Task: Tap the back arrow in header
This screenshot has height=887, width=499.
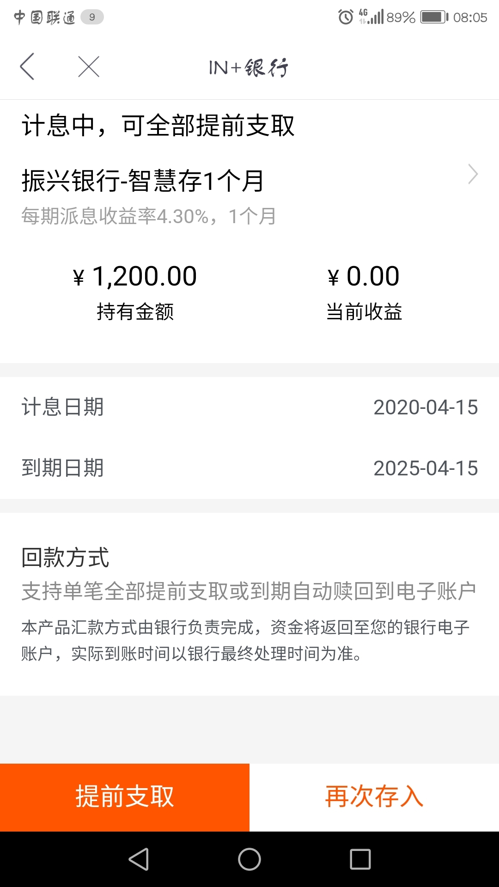Action: [x=27, y=67]
